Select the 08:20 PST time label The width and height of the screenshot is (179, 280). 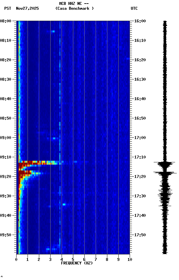pyautogui.click(x=6, y=60)
